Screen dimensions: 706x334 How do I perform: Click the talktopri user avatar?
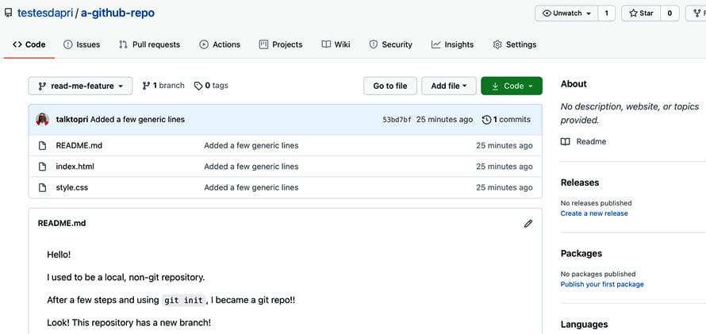pos(42,119)
